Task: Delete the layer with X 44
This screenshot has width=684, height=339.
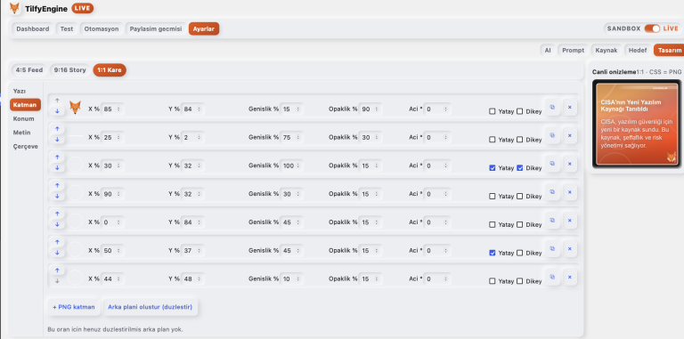Action: click(570, 277)
